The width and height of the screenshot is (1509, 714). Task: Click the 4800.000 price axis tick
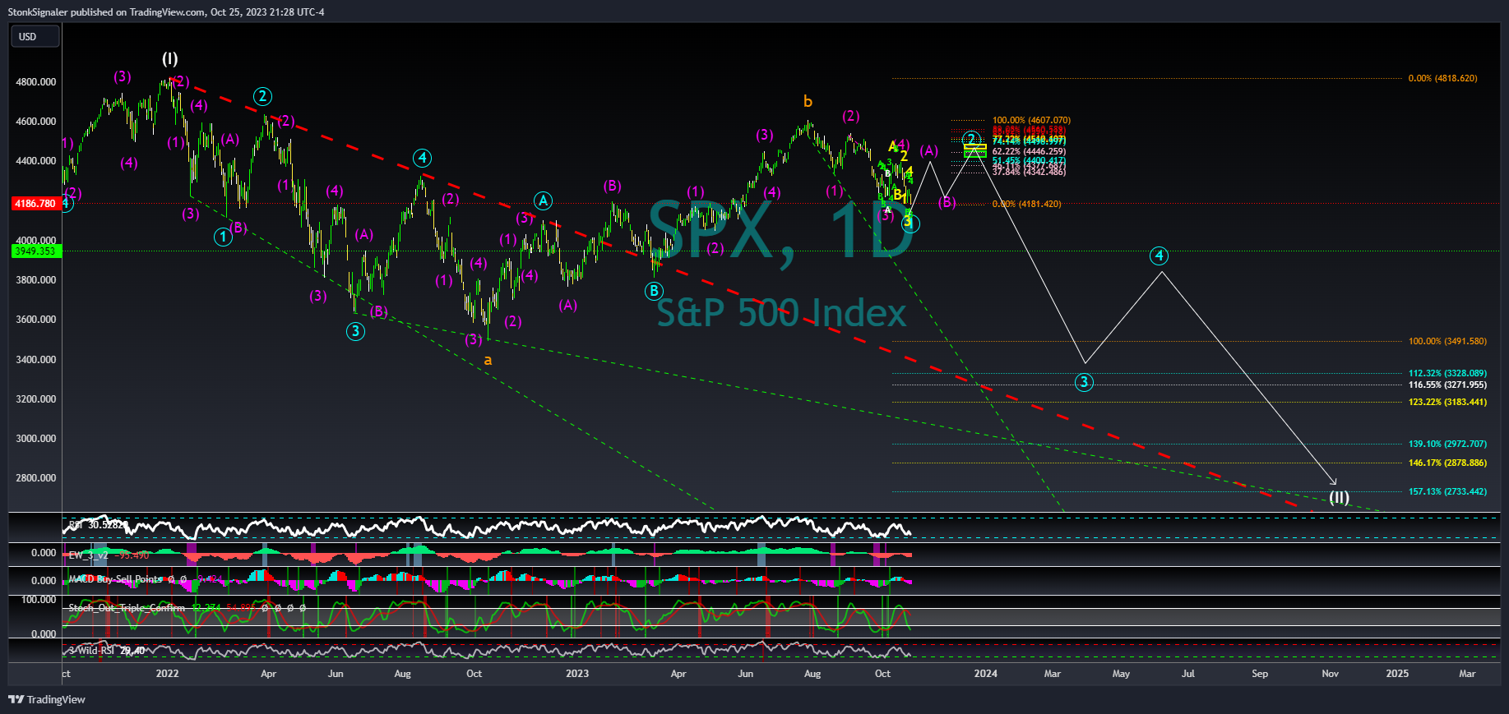point(36,82)
